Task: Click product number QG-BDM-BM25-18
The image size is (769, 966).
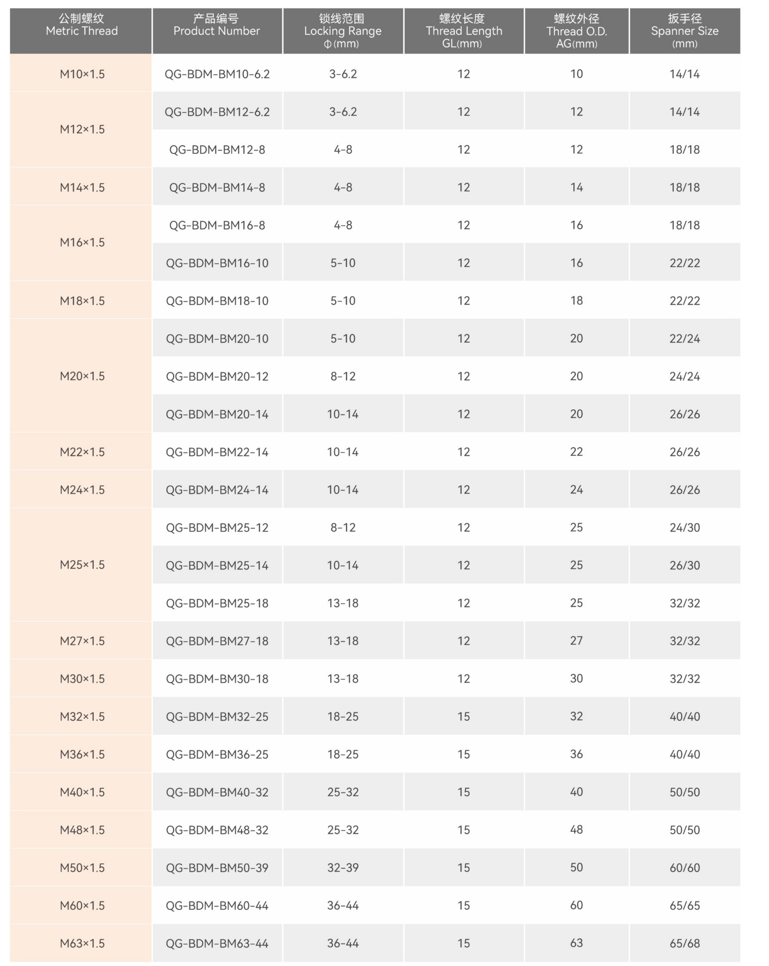Action: (217, 603)
